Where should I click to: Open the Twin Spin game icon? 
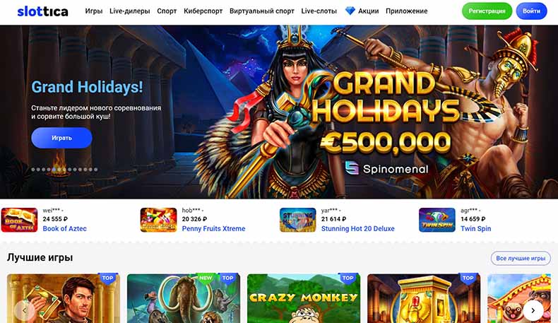[x=437, y=220]
